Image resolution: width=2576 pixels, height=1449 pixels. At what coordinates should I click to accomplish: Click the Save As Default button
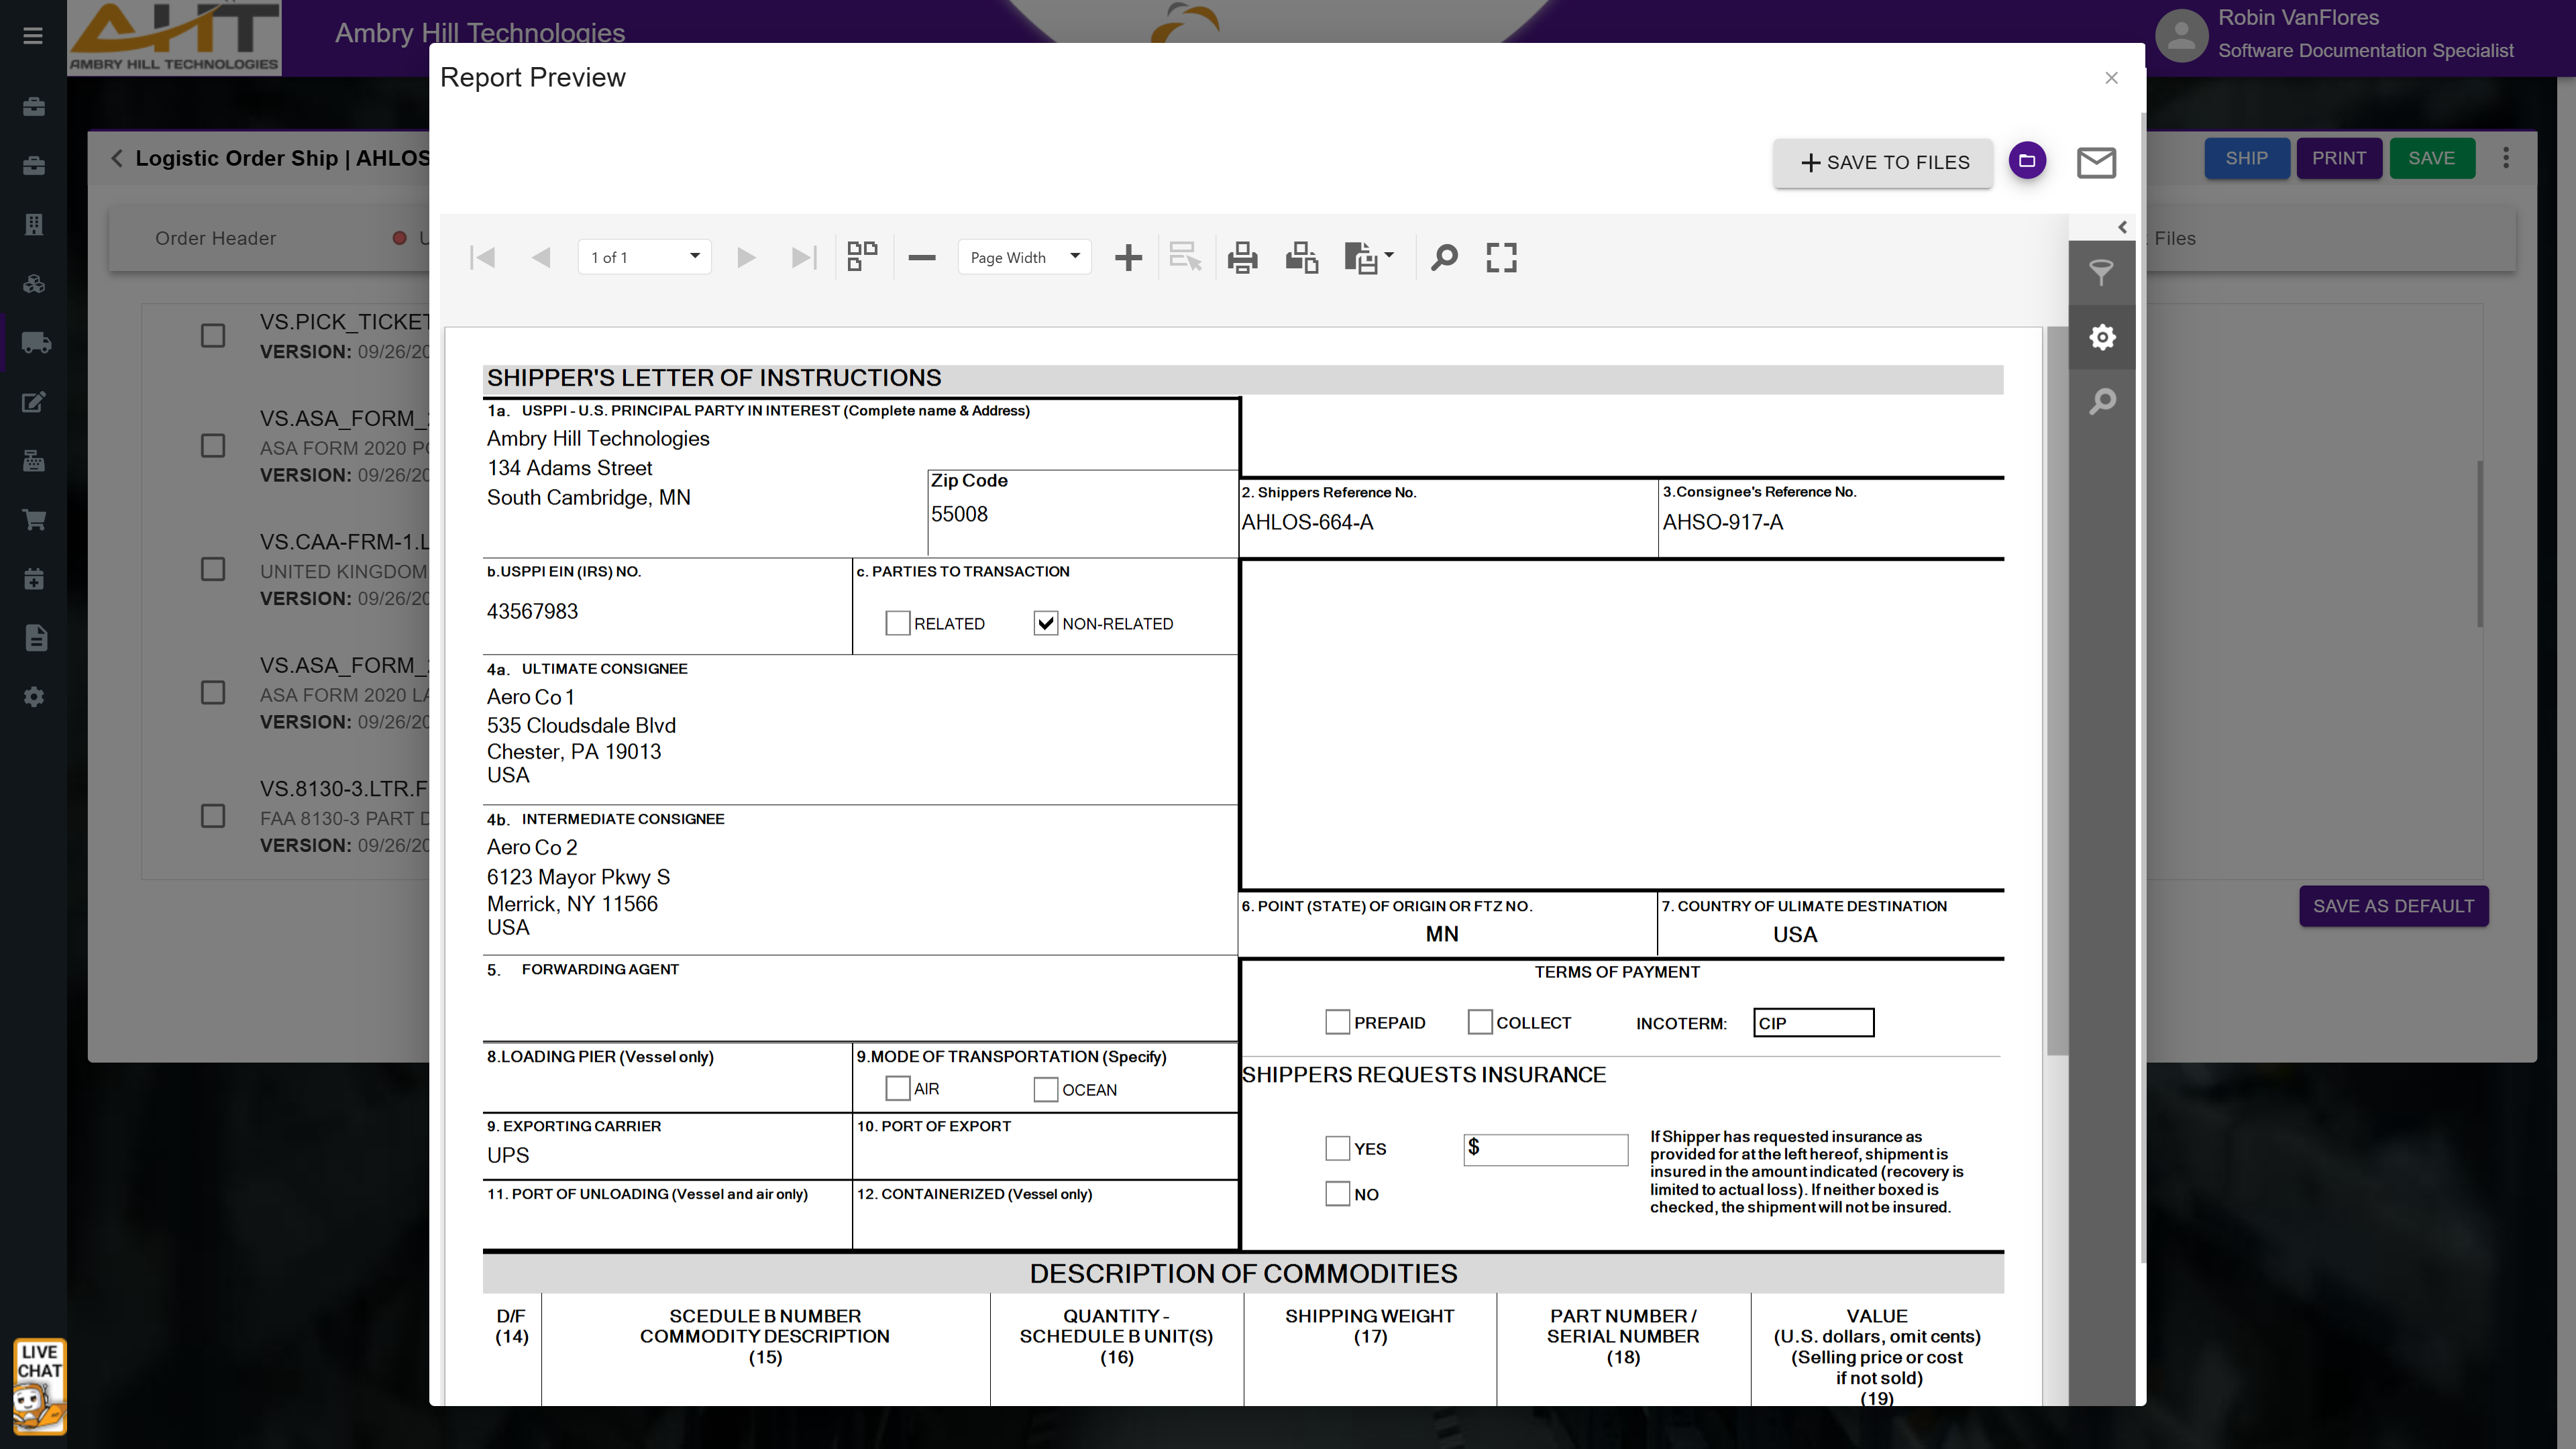pos(2393,906)
